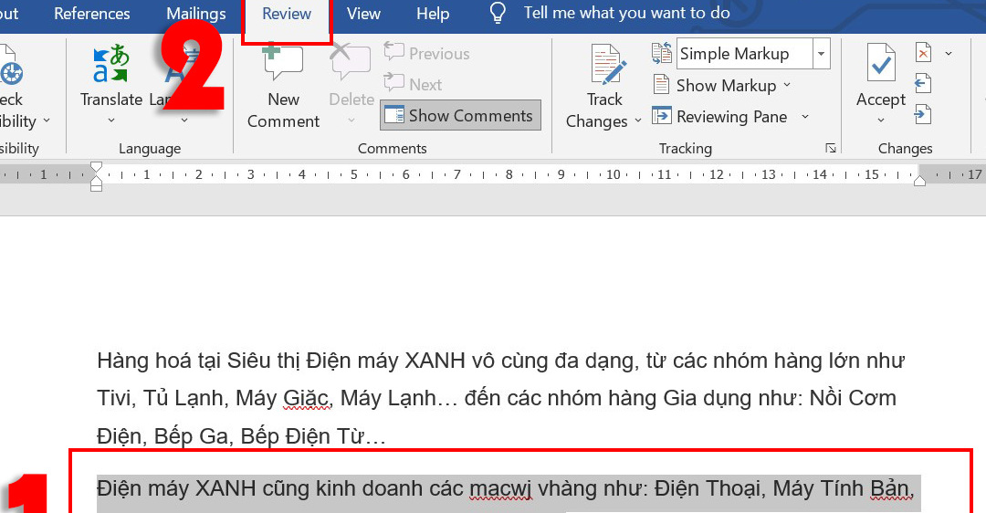986x513 pixels.
Task: Click the first line indent ruler marker
Action: pyautogui.click(x=96, y=167)
